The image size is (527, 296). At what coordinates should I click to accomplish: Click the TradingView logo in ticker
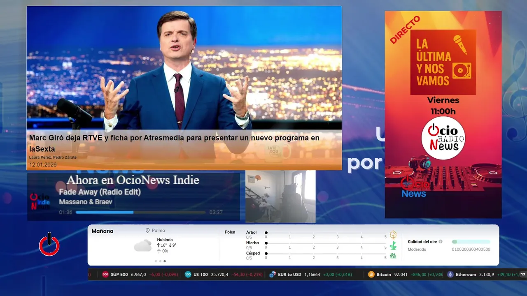click(x=523, y=274)
